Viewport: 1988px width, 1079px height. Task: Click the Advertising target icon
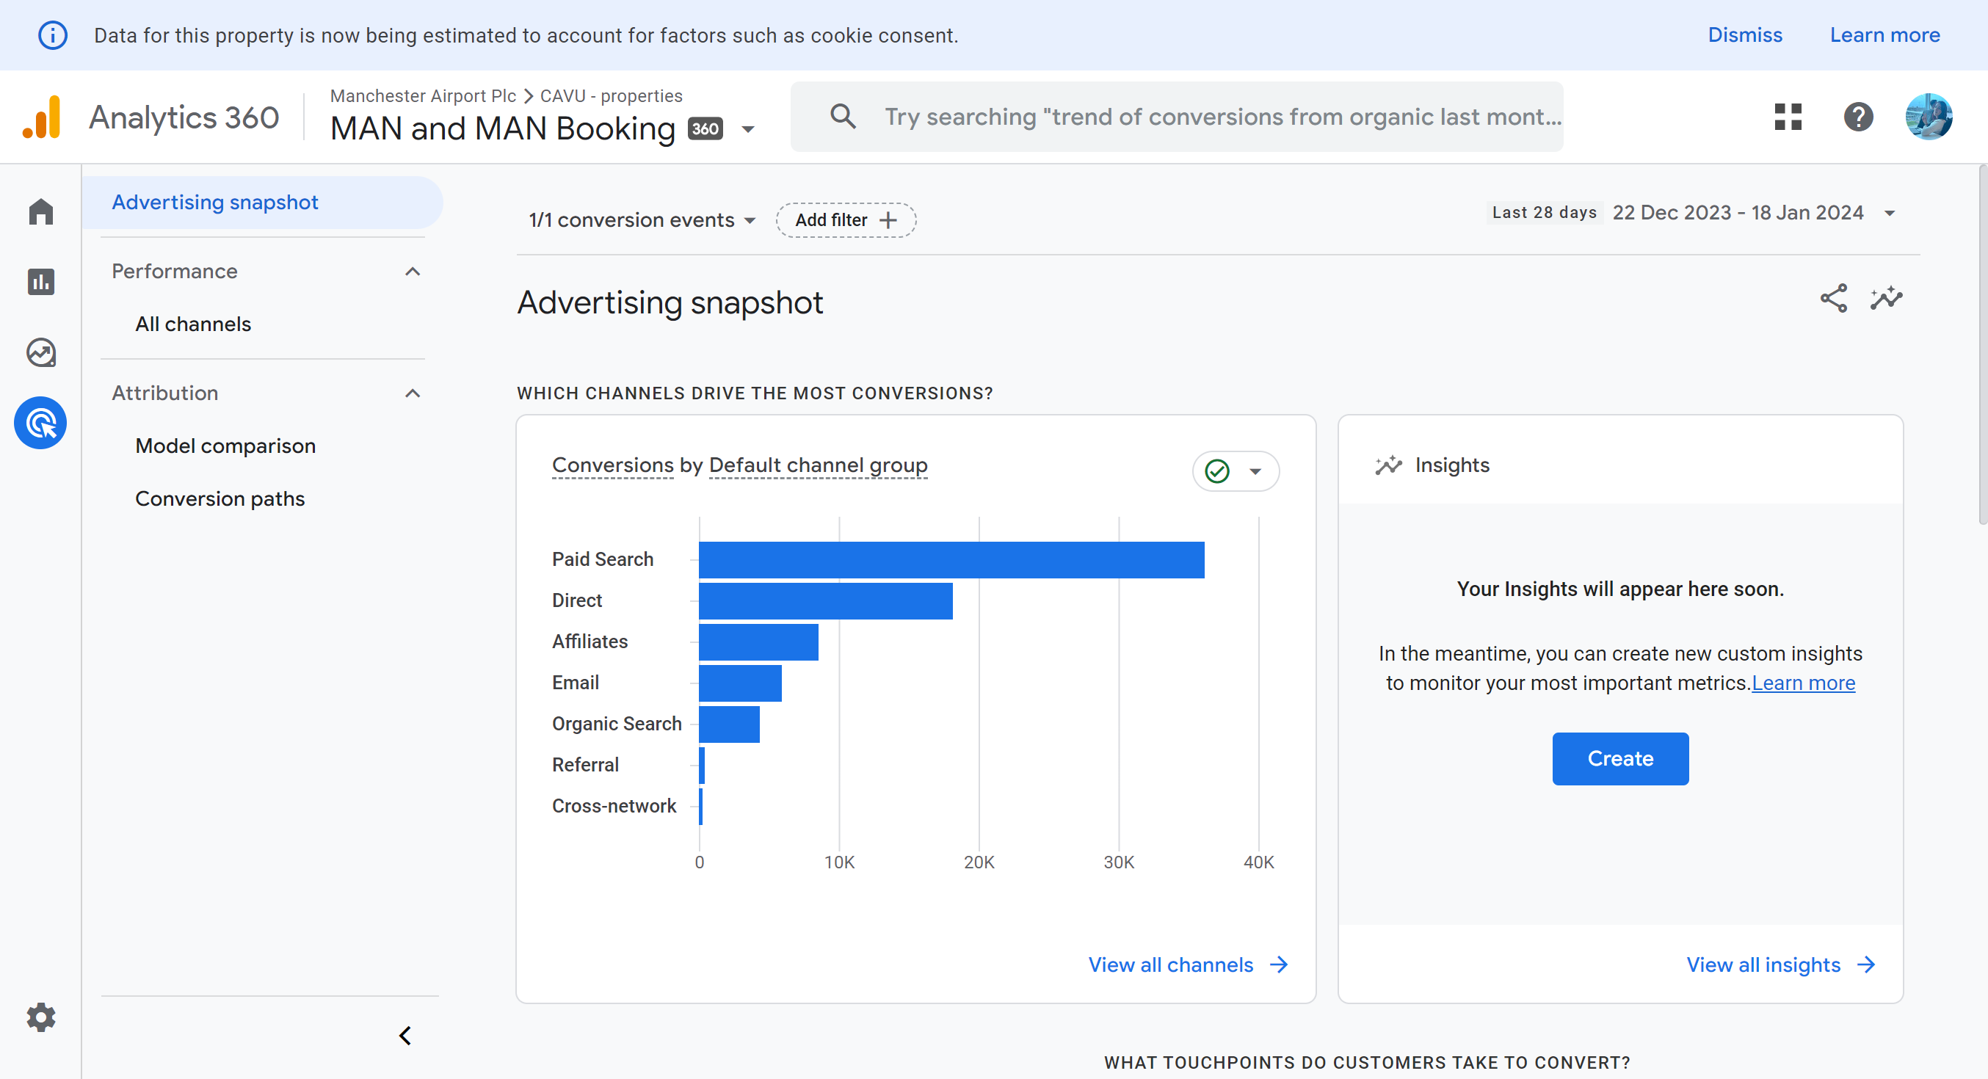[x=41, y=423]
